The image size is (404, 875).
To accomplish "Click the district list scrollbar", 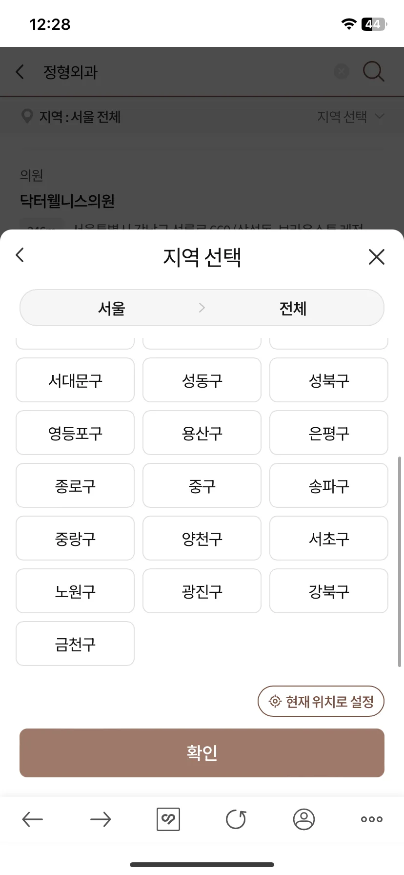I will 400,562.
